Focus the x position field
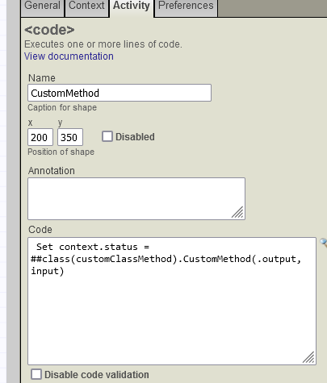 [x=40, y=137]
